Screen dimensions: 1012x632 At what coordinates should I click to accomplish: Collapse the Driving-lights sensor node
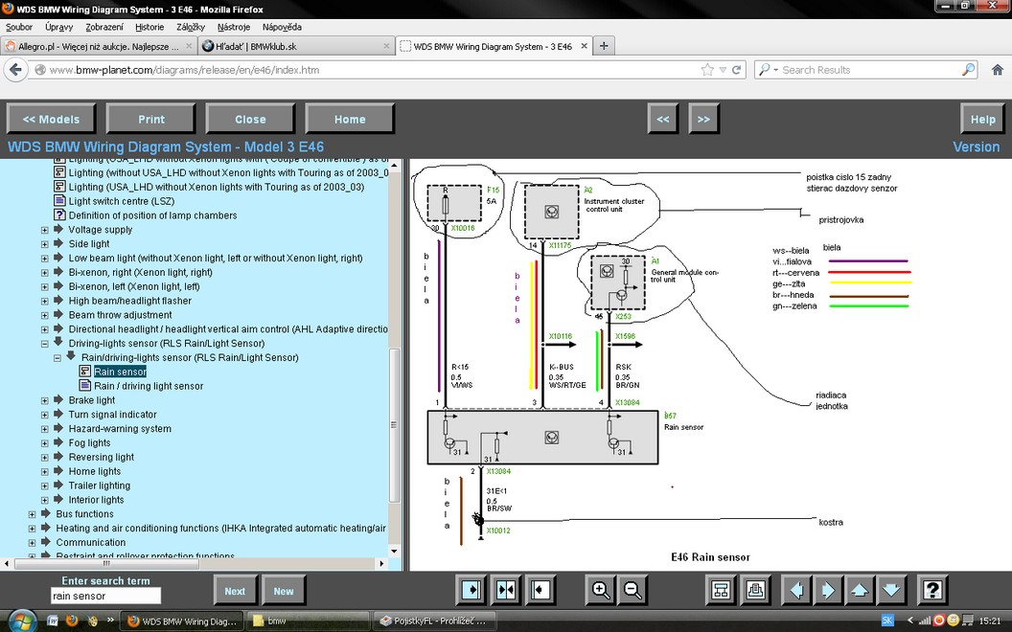click(44, 343)
